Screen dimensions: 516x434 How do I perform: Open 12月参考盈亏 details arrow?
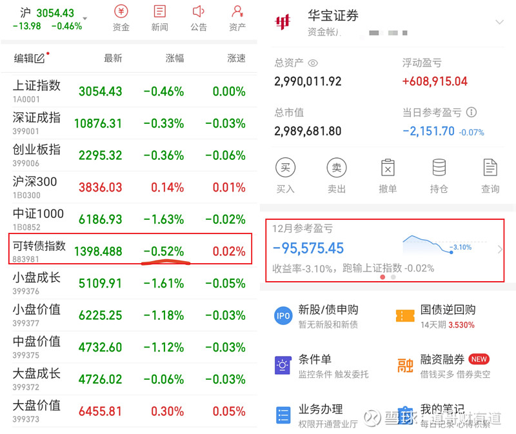coord(500,250)
